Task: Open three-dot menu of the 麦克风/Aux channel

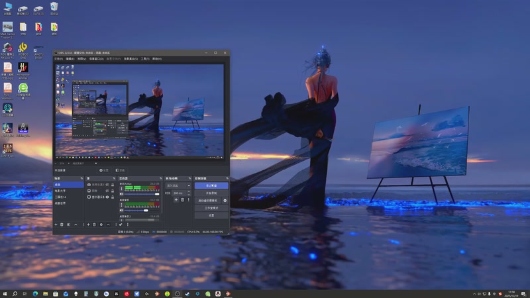Action: click(122, 188)
